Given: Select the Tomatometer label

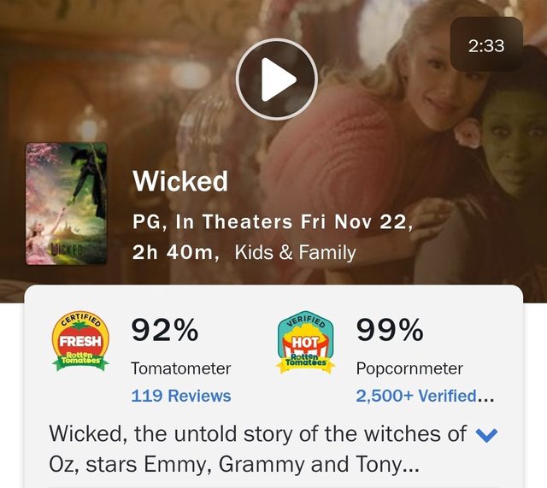Looking at the screenshot, I should pyautogui.click(x=180, y=368).
